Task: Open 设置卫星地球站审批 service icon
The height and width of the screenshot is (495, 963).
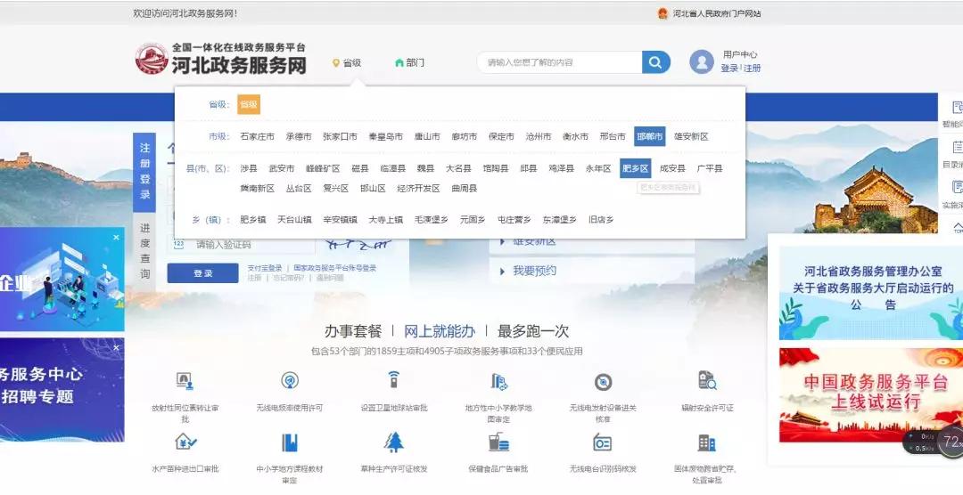Action: point(393,382)
